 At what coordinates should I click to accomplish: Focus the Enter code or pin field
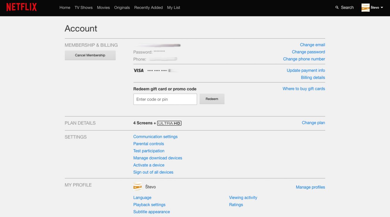165,99
